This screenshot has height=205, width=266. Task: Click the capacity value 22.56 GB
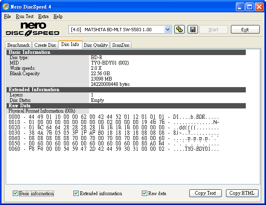coord(101,74)
